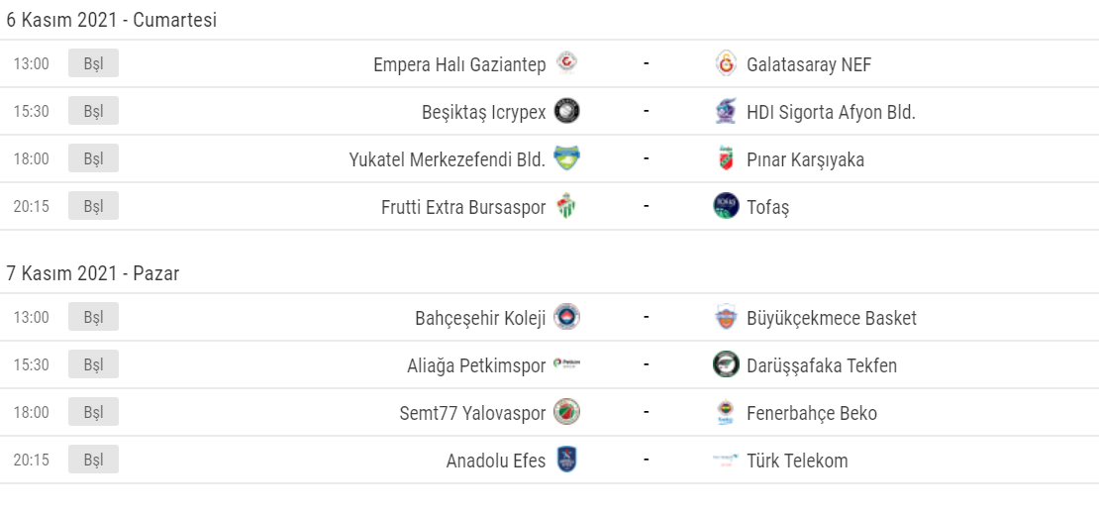Open the Frutti Extra Bursaspor team link
This screenshot has height=514, width=1099.
click(462, 207)
